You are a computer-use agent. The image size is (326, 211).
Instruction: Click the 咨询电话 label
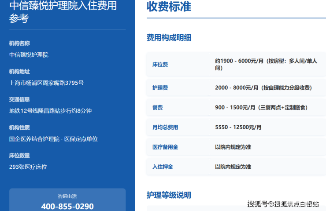(67, 196)
